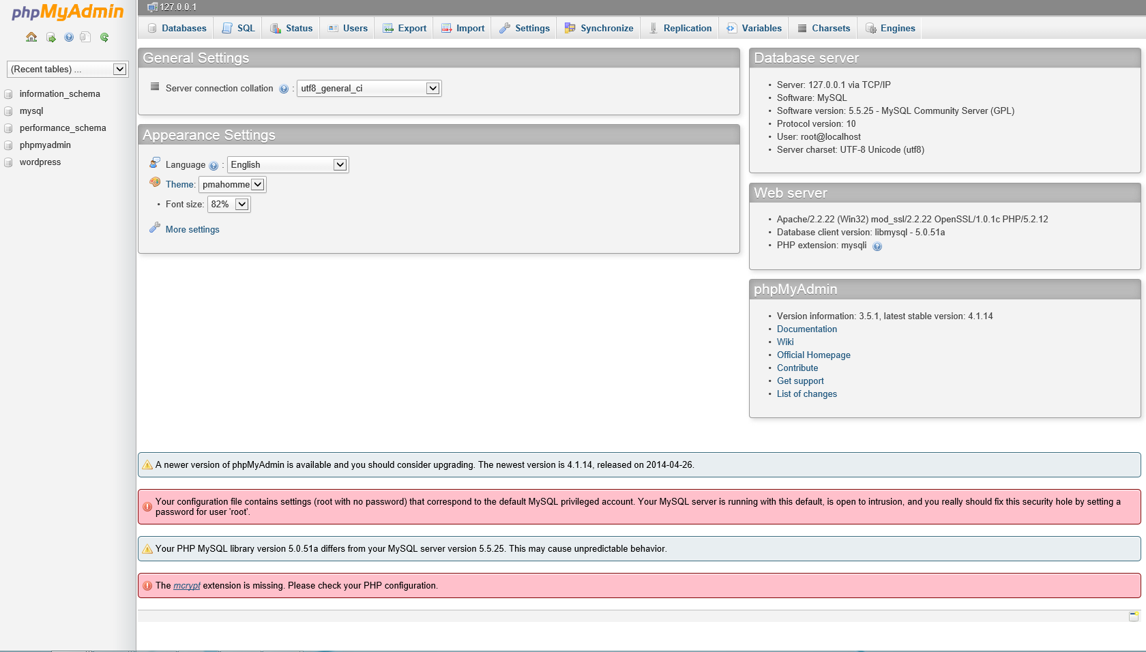Click the 'Server: 127.0.0.1 via TCP/IP' text
Viewport: 1146px width, 652px height.
tap(834, 85)
